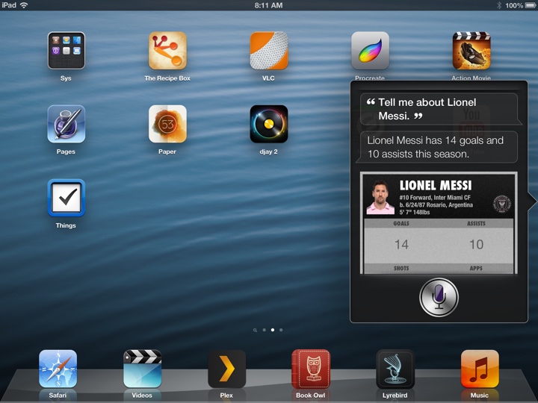Tap Siri's response about 14 goals
This screenshot has width=538, height=403.
(439, 147)
